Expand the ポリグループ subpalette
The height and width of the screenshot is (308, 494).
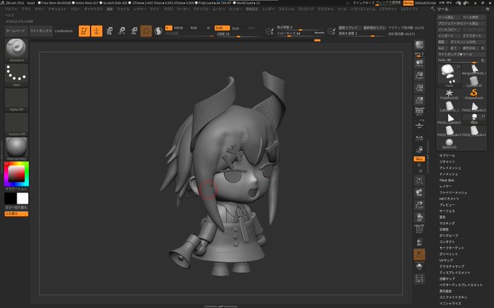coord(449,236)
